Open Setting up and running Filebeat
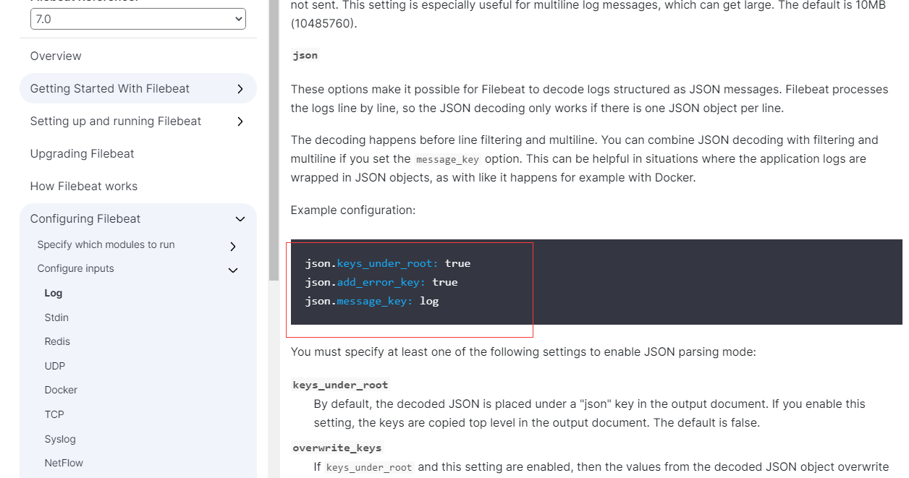The height and width of the screenshot is (478, 909). point(116,121)
